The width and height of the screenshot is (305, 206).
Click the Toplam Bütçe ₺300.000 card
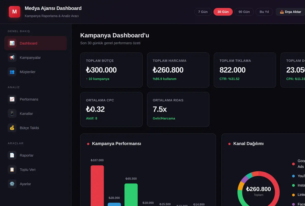click(x=111, y=70)
